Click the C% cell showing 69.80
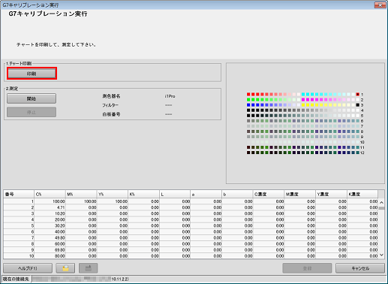 pyautogui.click(x=50, y=250)
